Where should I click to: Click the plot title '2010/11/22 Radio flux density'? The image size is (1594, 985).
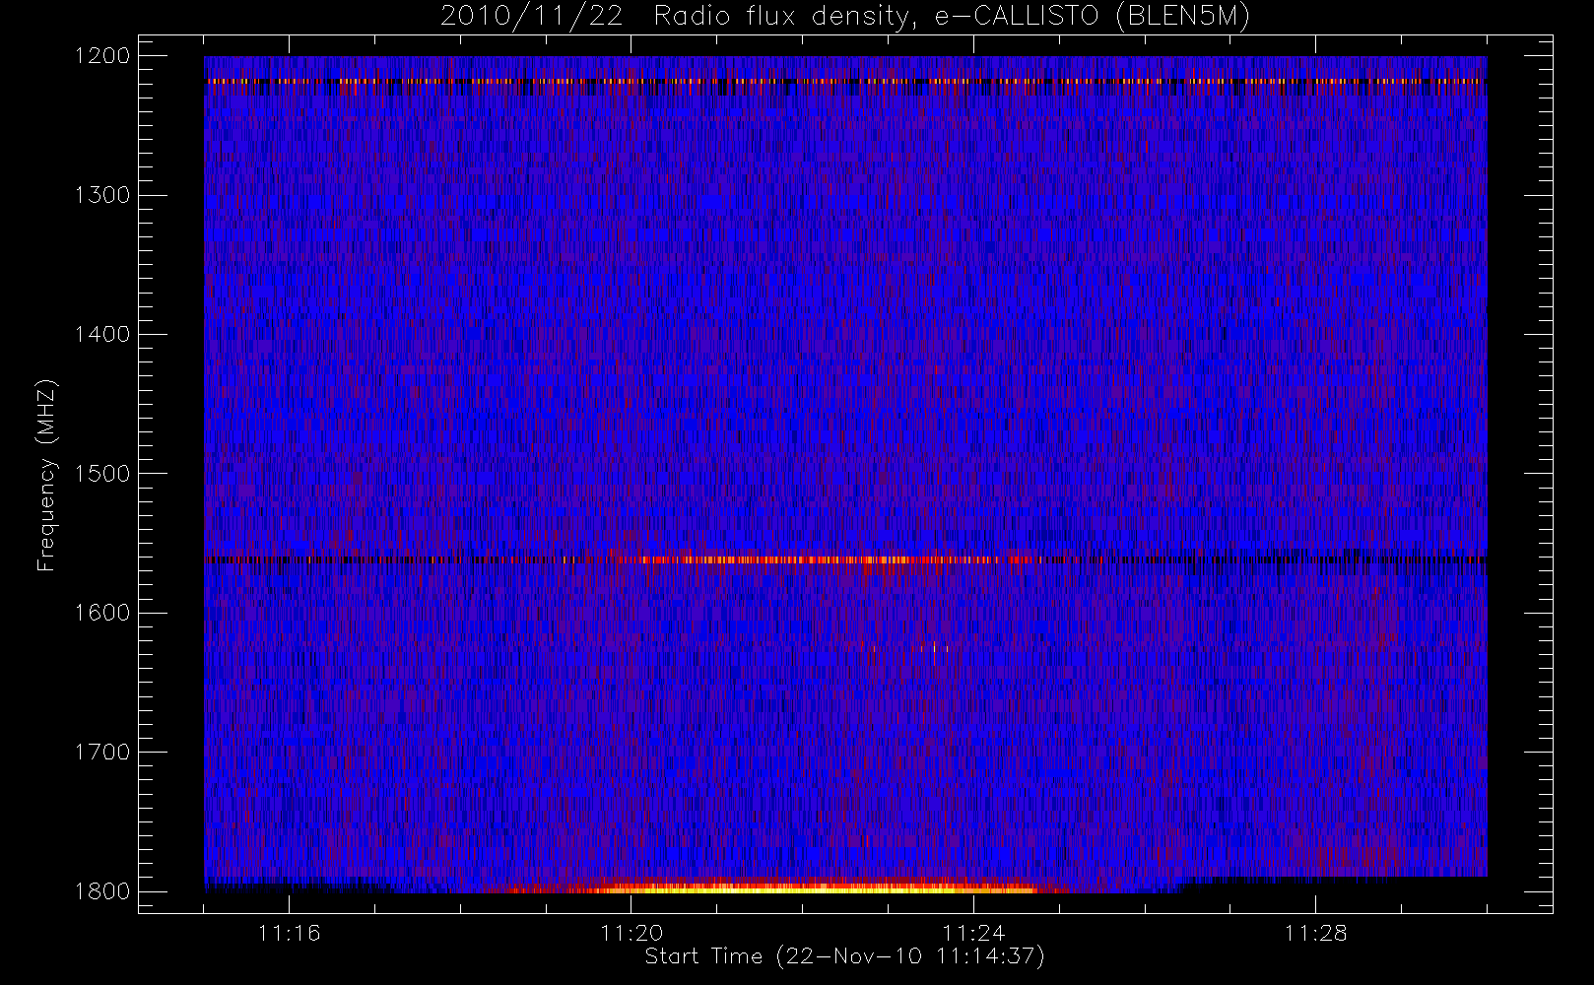[x=845, y=17]
